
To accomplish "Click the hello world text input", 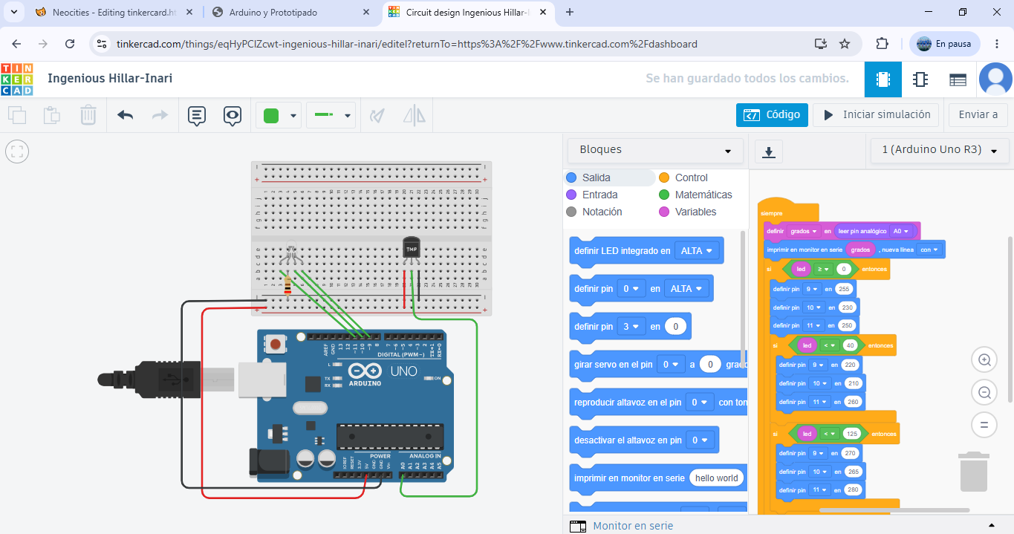I will pyautogui.click(x=716, y=478).
